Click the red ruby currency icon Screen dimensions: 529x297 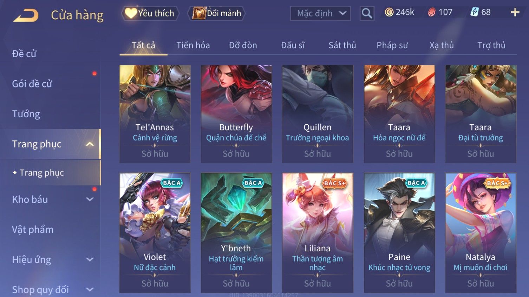click(431, 12)
